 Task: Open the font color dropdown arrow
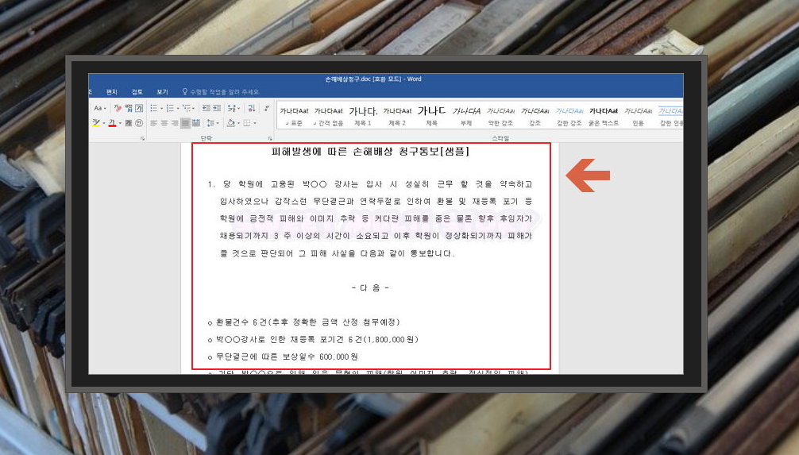click(x=120, y=123)
